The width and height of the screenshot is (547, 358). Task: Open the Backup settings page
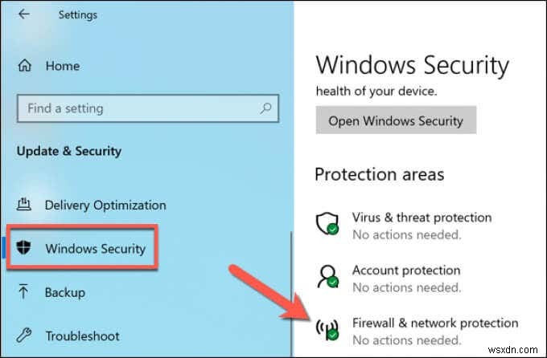(x=67, y=291)
